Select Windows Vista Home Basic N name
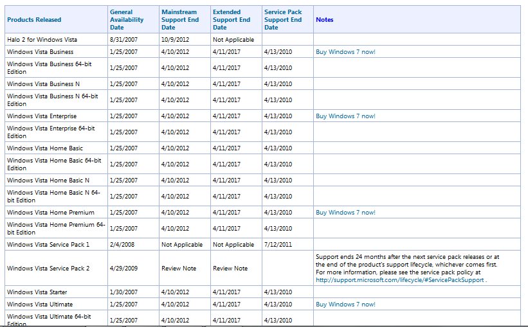The image size is (528, 327). coord(48,181)
